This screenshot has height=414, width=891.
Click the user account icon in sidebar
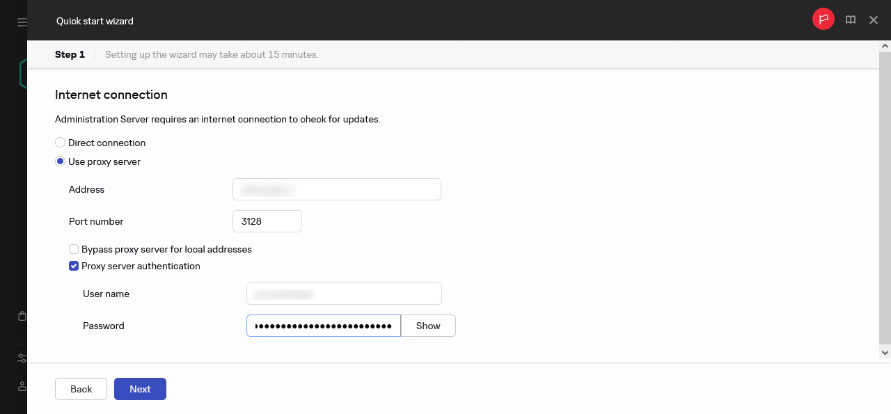click(x=22, y=386)
